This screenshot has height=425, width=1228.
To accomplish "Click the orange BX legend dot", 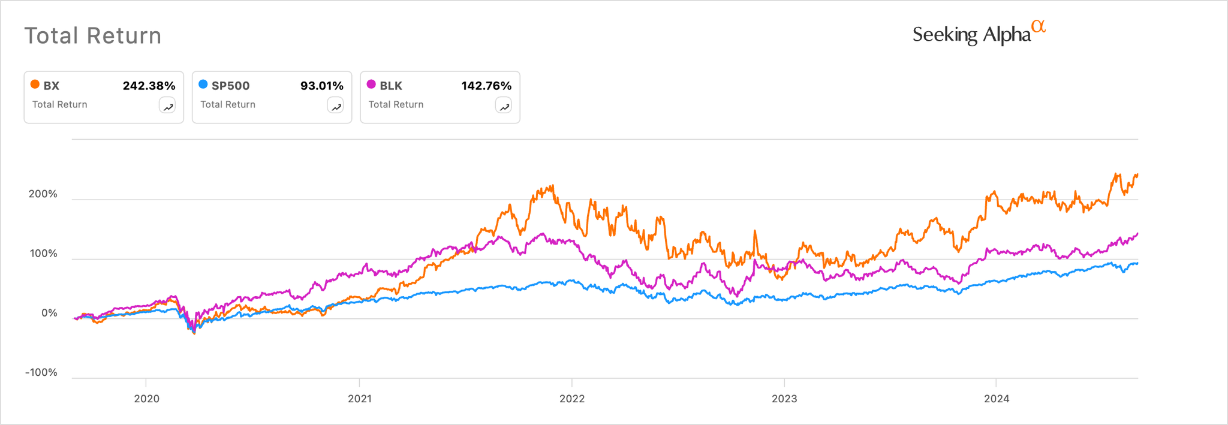I will pos(35,85).
